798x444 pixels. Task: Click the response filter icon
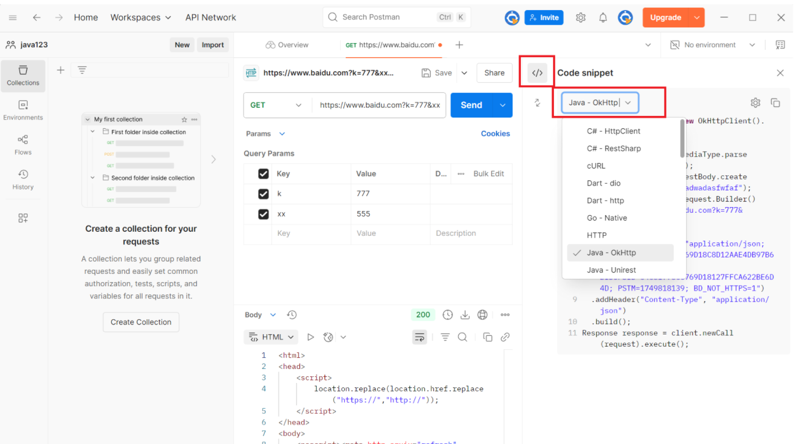click(445, 337)
